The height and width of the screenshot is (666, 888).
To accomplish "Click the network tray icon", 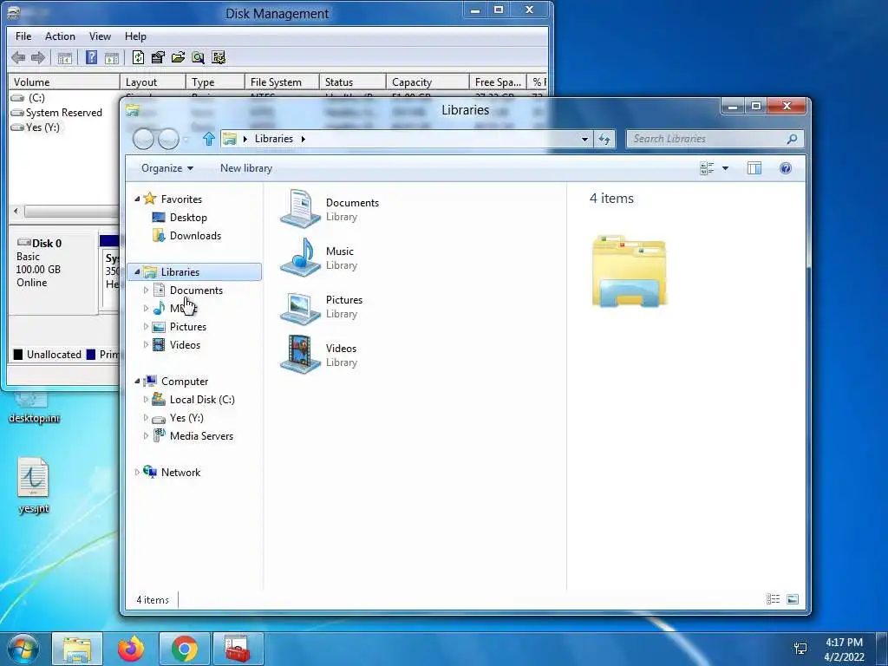I will (x=800, y=649).
